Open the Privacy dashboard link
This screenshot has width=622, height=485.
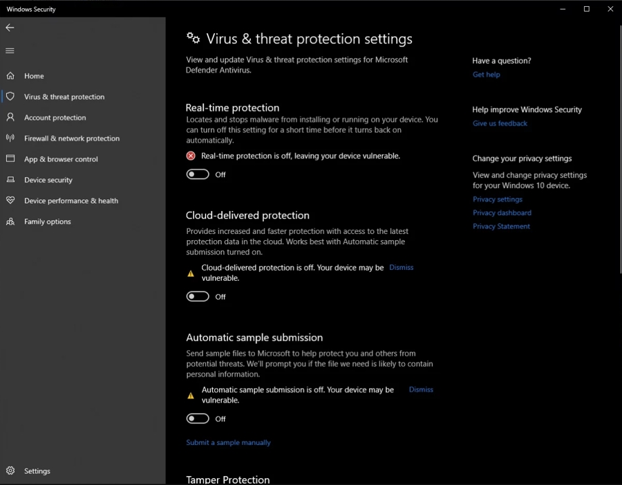click(x=502, y=213)
